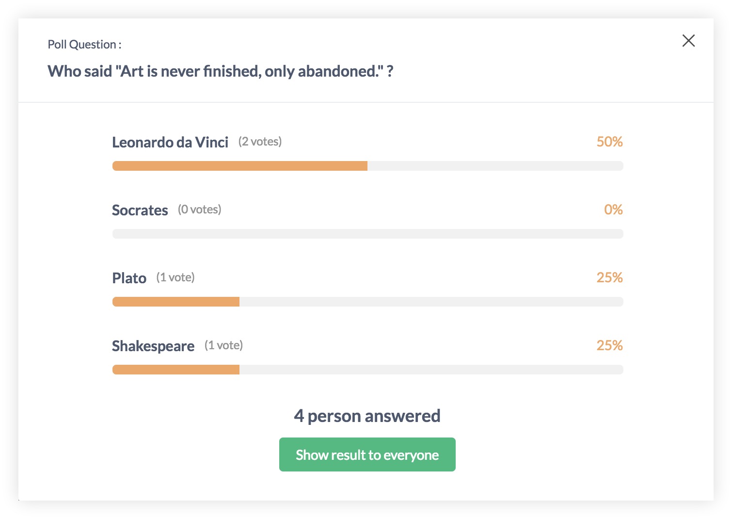Image resolution: width=732 pixels, height=519 pixels.
Task: Click the 0% percentage for Socrates
Action: pyautogui.click(x=613, y=210)
